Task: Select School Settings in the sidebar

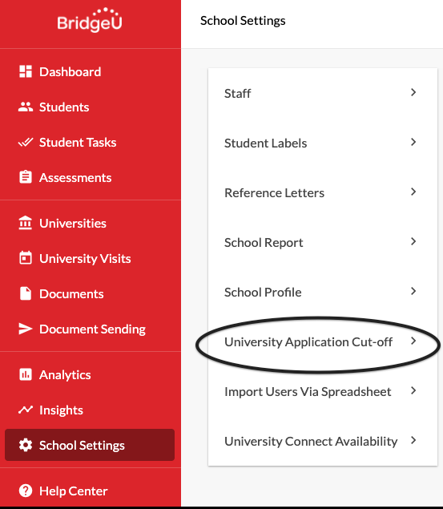Action: [90, 445]
